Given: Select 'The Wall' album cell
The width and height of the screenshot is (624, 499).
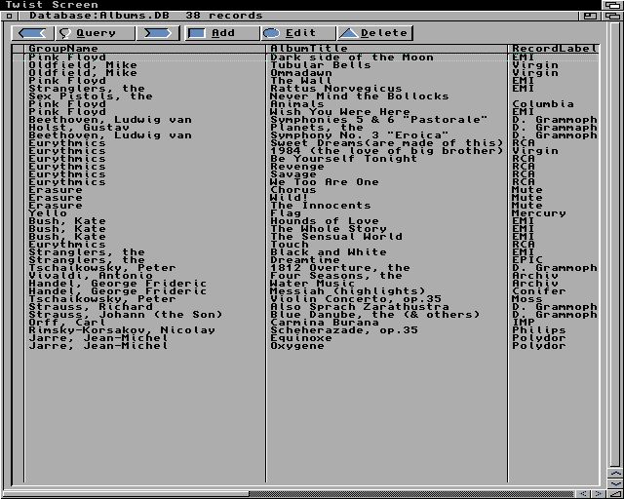Looking at the screenshot, I should (x=301, y=81).
